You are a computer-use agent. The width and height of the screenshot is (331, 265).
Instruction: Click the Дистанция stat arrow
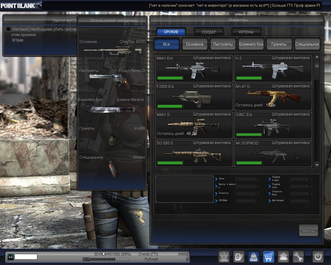[x=269, y=201]
